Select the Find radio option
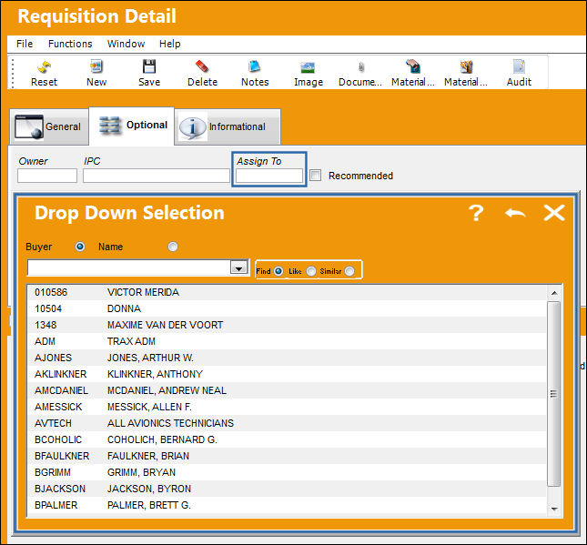This screenshot has height=545, width=587. [278, 271]
